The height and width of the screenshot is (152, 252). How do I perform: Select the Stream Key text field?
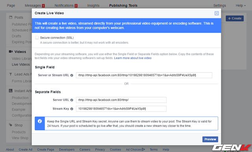pos(121,109)
